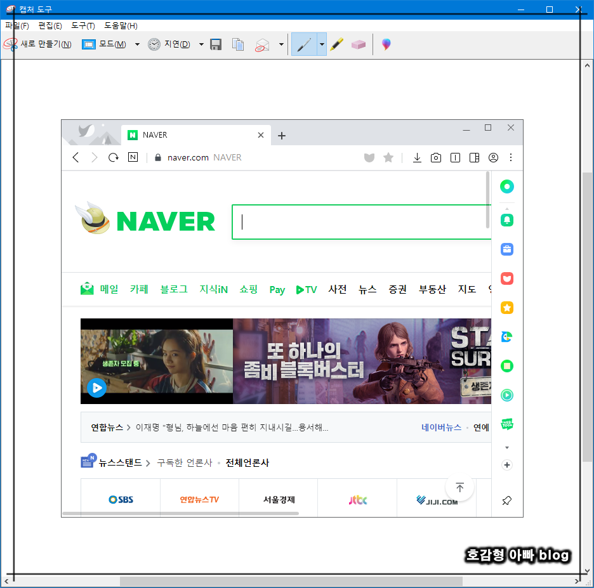Click the side panel layout icon in browser
The height and width of the screenshot is (588, 594).
coord(474,157)
